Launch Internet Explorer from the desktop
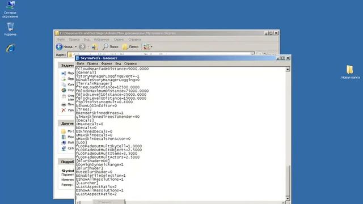This screenshot has width=363, height=204. (x=11, y=48)
